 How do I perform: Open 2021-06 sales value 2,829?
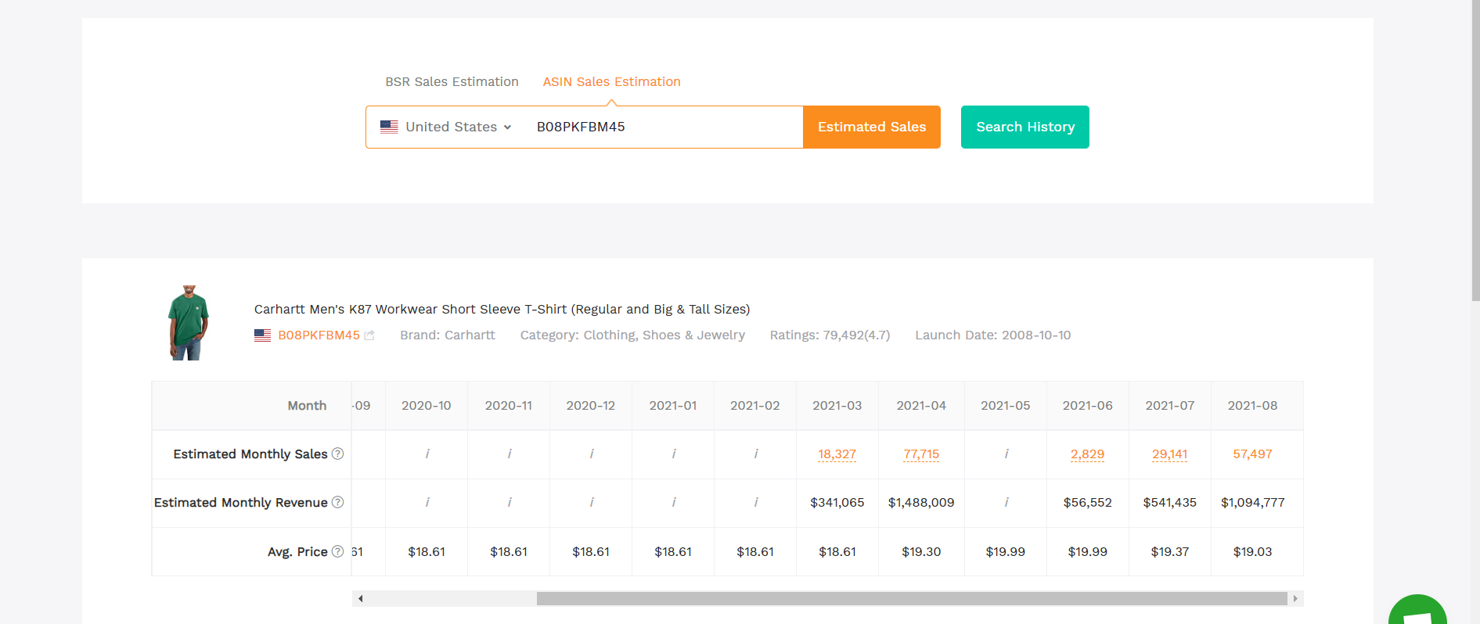click(x=1087, y=454)
